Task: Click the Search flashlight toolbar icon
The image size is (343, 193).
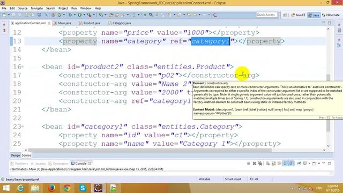Action: pyautogui.click(x=123, y=15)
